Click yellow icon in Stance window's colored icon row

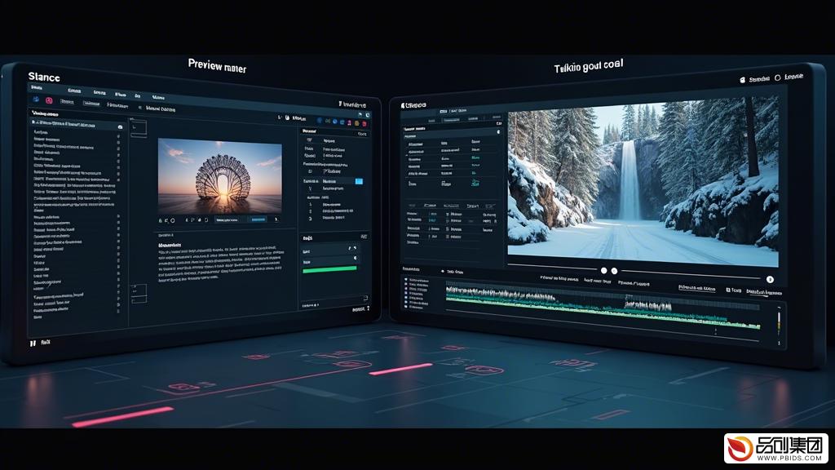click(x=357, y=123)
